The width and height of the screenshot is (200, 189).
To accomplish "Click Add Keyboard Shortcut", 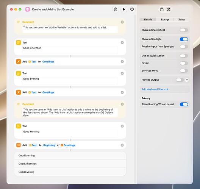I will pos(155,89).
